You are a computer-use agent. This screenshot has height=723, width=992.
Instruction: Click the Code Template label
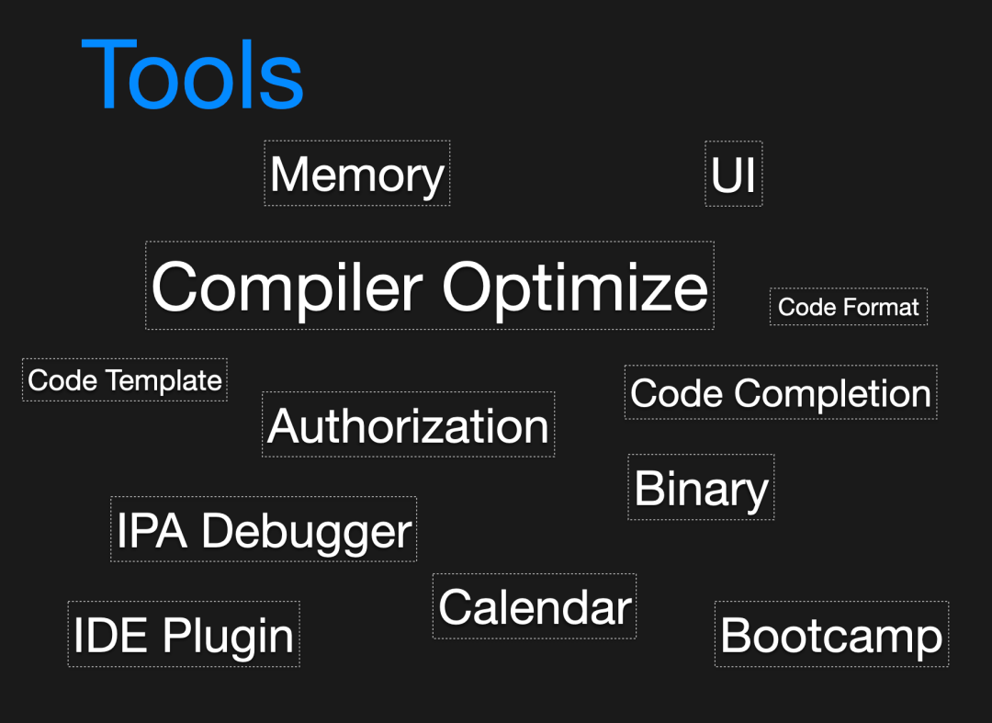[x=124, y=380]
